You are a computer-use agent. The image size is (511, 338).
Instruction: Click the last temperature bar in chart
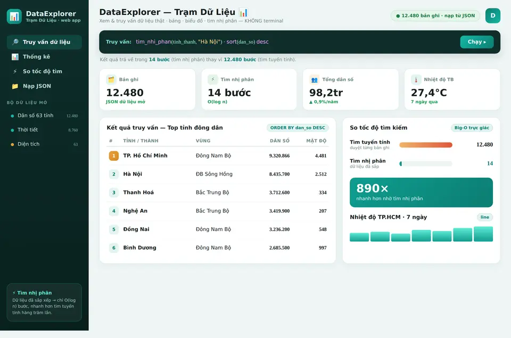[483, 234]
